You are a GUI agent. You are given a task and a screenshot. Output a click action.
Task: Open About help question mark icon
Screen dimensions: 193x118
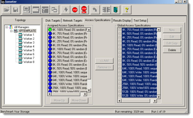(127, 10)
